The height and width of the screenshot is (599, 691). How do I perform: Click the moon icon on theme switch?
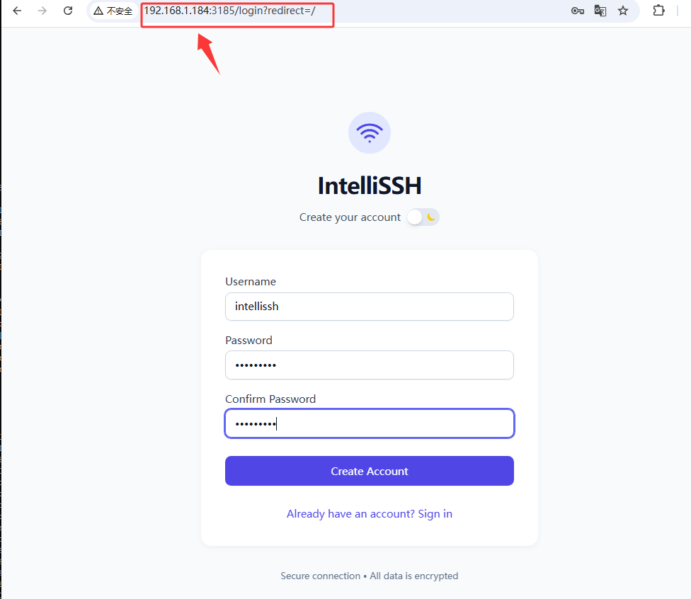[431, 217]
